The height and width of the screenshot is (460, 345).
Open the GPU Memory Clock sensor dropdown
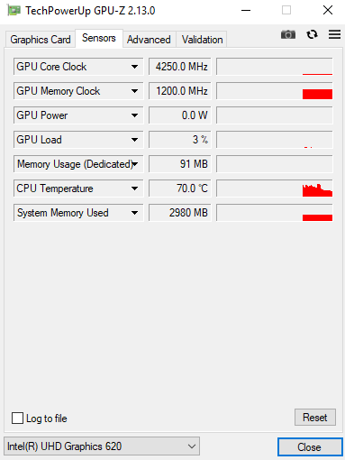[x=134, y=91]
